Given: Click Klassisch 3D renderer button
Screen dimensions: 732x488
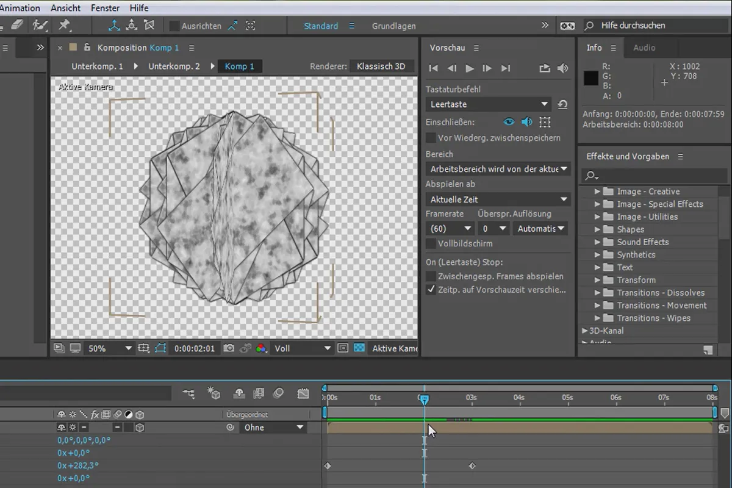Looking at the screenshot, I should tap(381, 66).
